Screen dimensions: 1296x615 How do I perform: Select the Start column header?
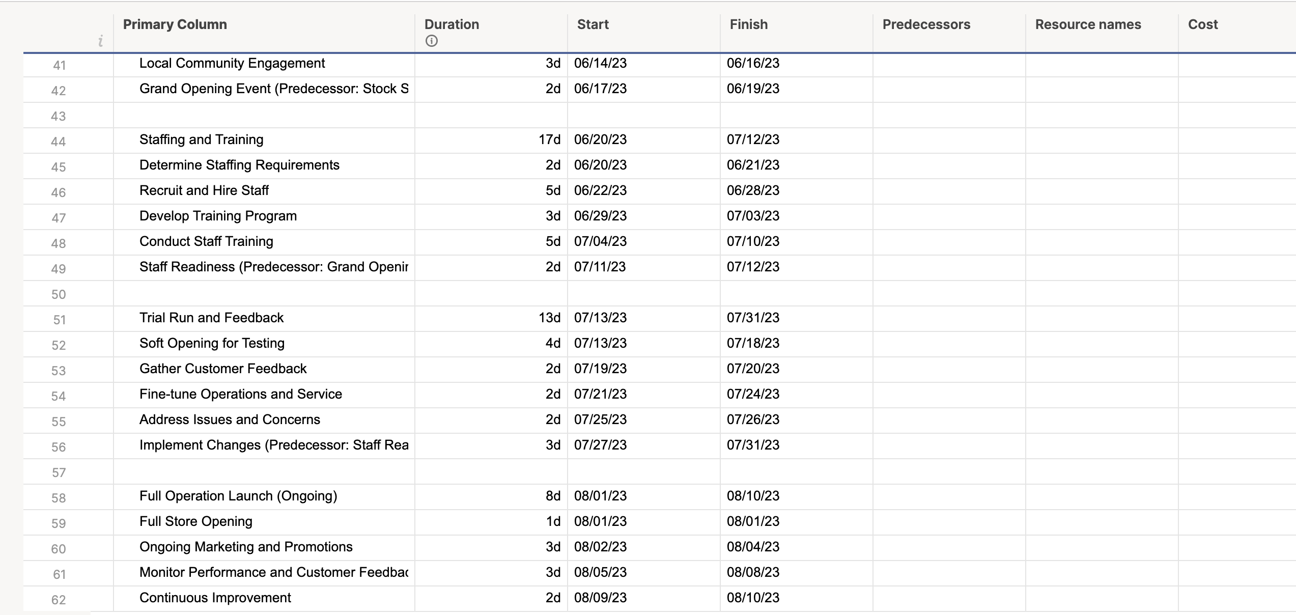(592, 24)
